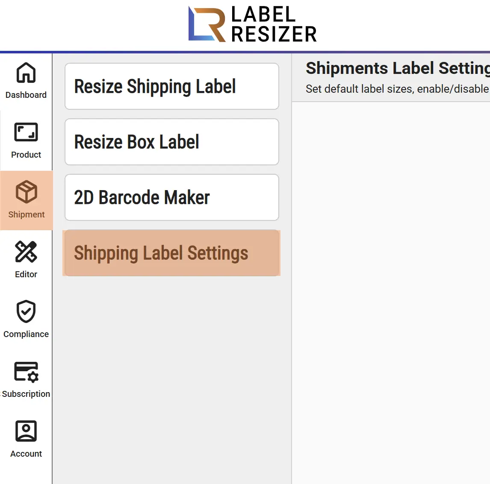Image resolution: width=490 pixels, height=484 pixels.
Task: Click the Label Resizer logo
Action: [253, 24]
